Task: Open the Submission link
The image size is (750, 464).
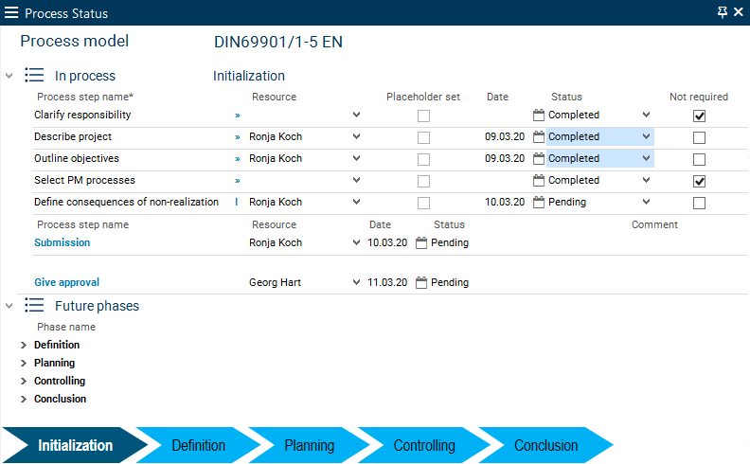Action: point(62,242)
